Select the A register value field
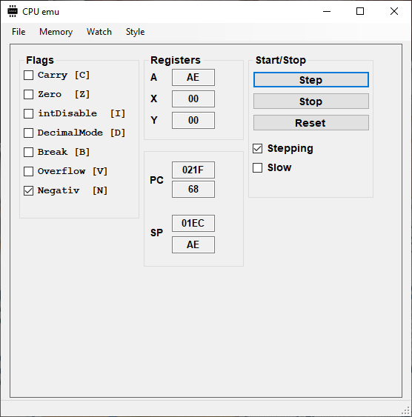The width and height of the screenshot is (412, 417). [193, 77]
